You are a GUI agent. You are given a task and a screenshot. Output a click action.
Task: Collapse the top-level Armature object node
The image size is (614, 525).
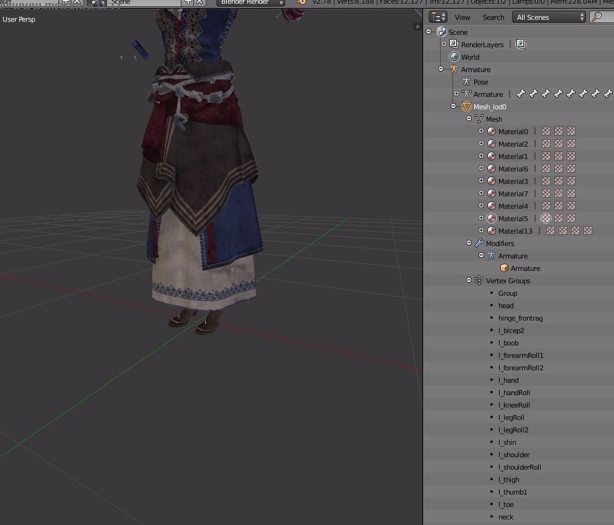pyautogui.click(x=441, y=69)
